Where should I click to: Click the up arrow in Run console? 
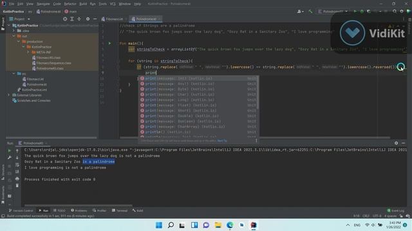[17, 151]
